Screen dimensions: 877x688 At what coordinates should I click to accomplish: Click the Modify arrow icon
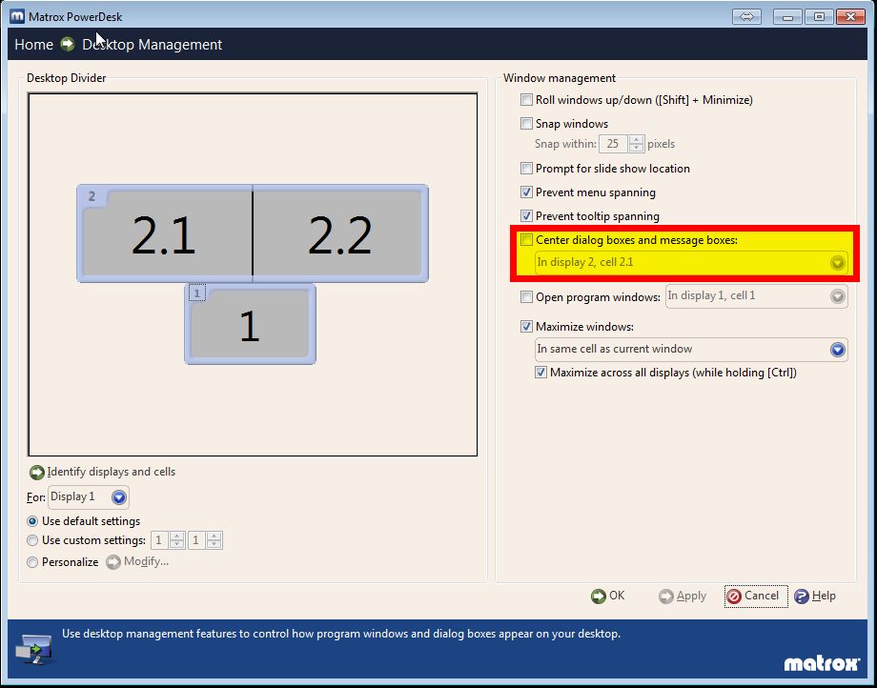113,561
